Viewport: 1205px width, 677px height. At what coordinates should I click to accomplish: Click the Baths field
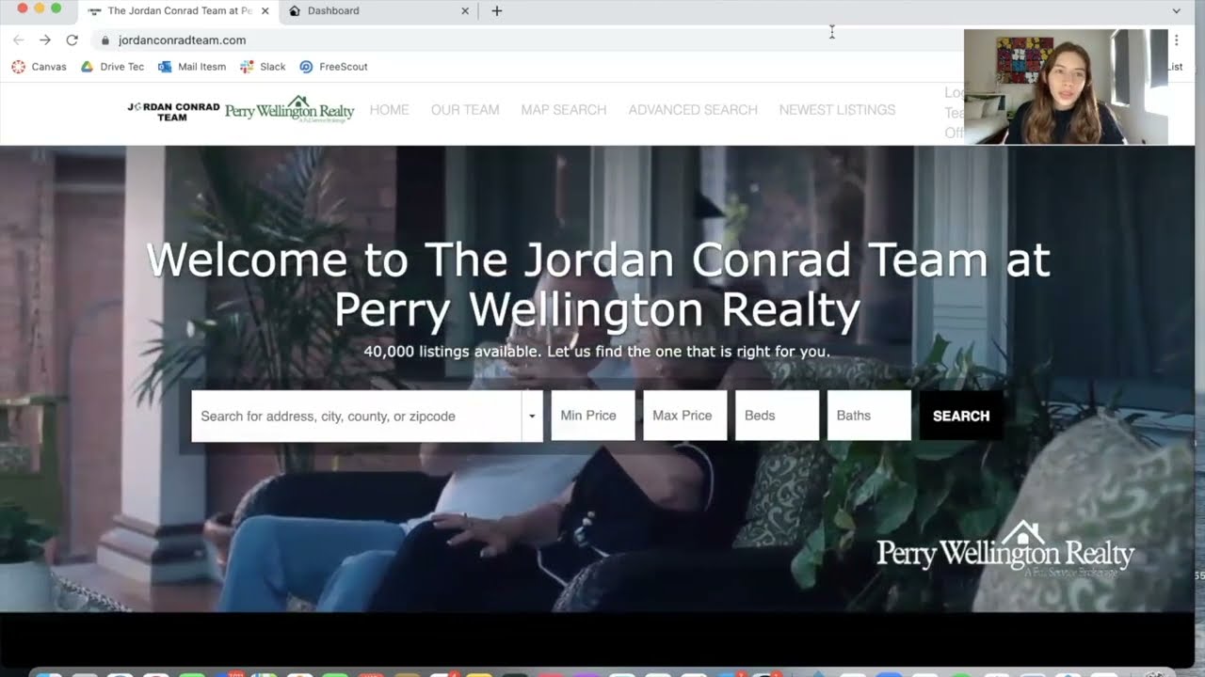point(869,416)
